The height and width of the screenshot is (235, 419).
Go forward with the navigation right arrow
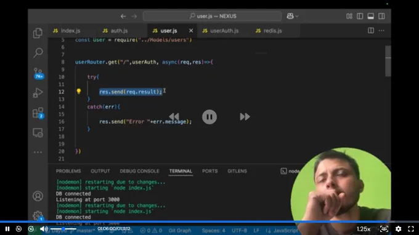coord(134,16)
